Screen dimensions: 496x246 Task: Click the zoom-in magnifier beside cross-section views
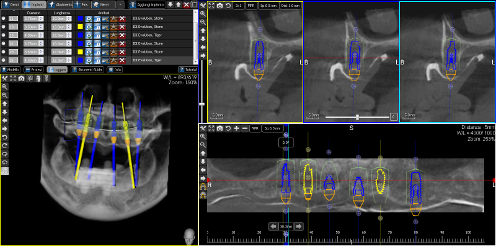203,14
